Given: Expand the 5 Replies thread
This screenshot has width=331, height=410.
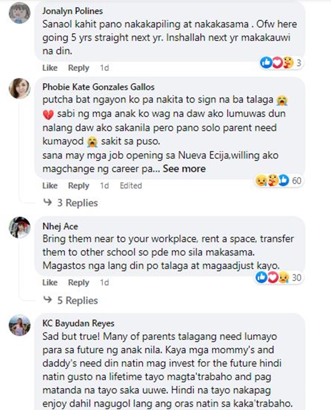Looking at the screenshot, I should click(x=77, y=300).
